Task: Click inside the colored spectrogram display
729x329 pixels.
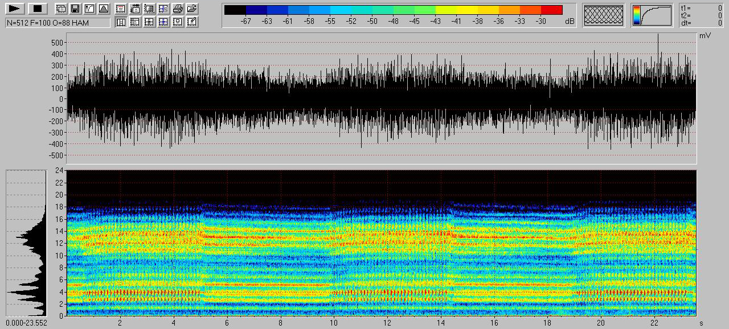Action: [382, 242]
